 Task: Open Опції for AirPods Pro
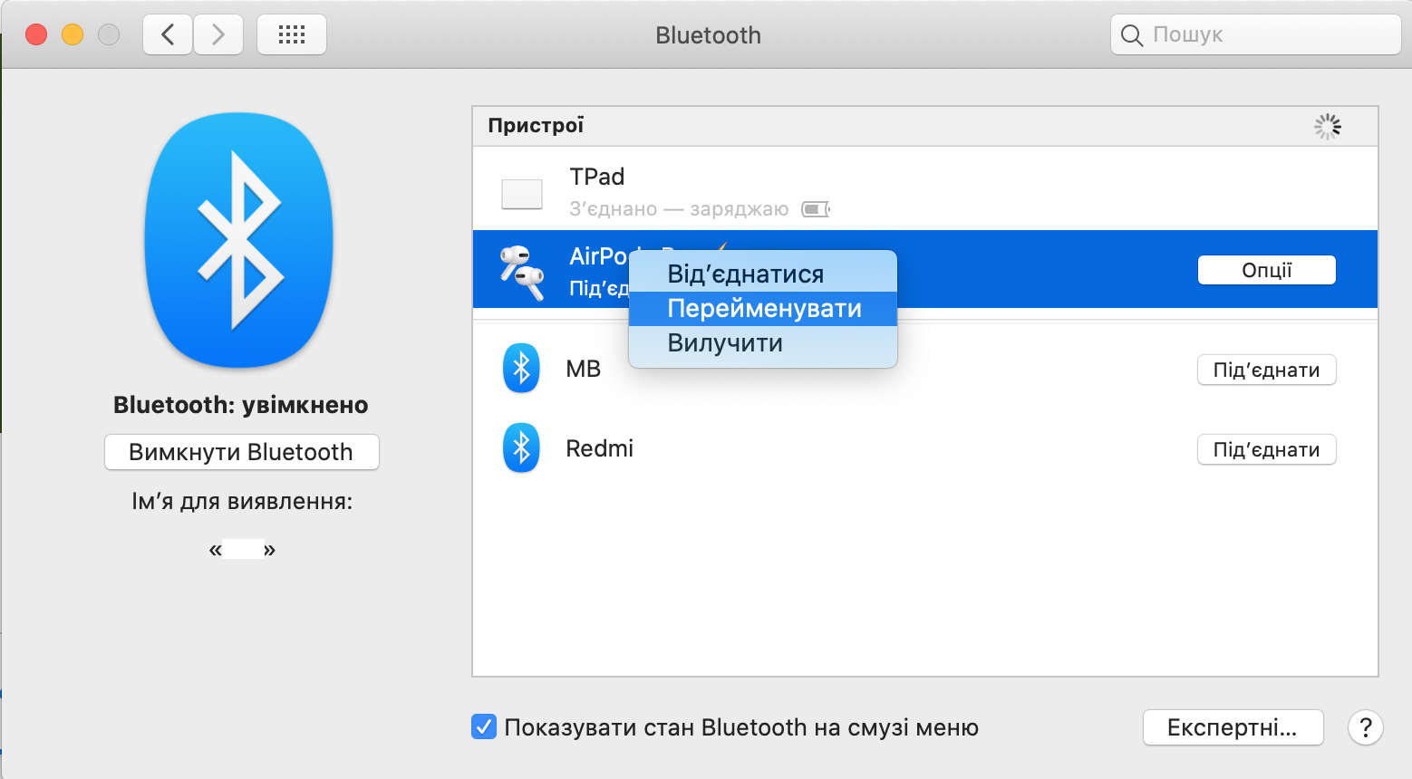coord(1266,270)
